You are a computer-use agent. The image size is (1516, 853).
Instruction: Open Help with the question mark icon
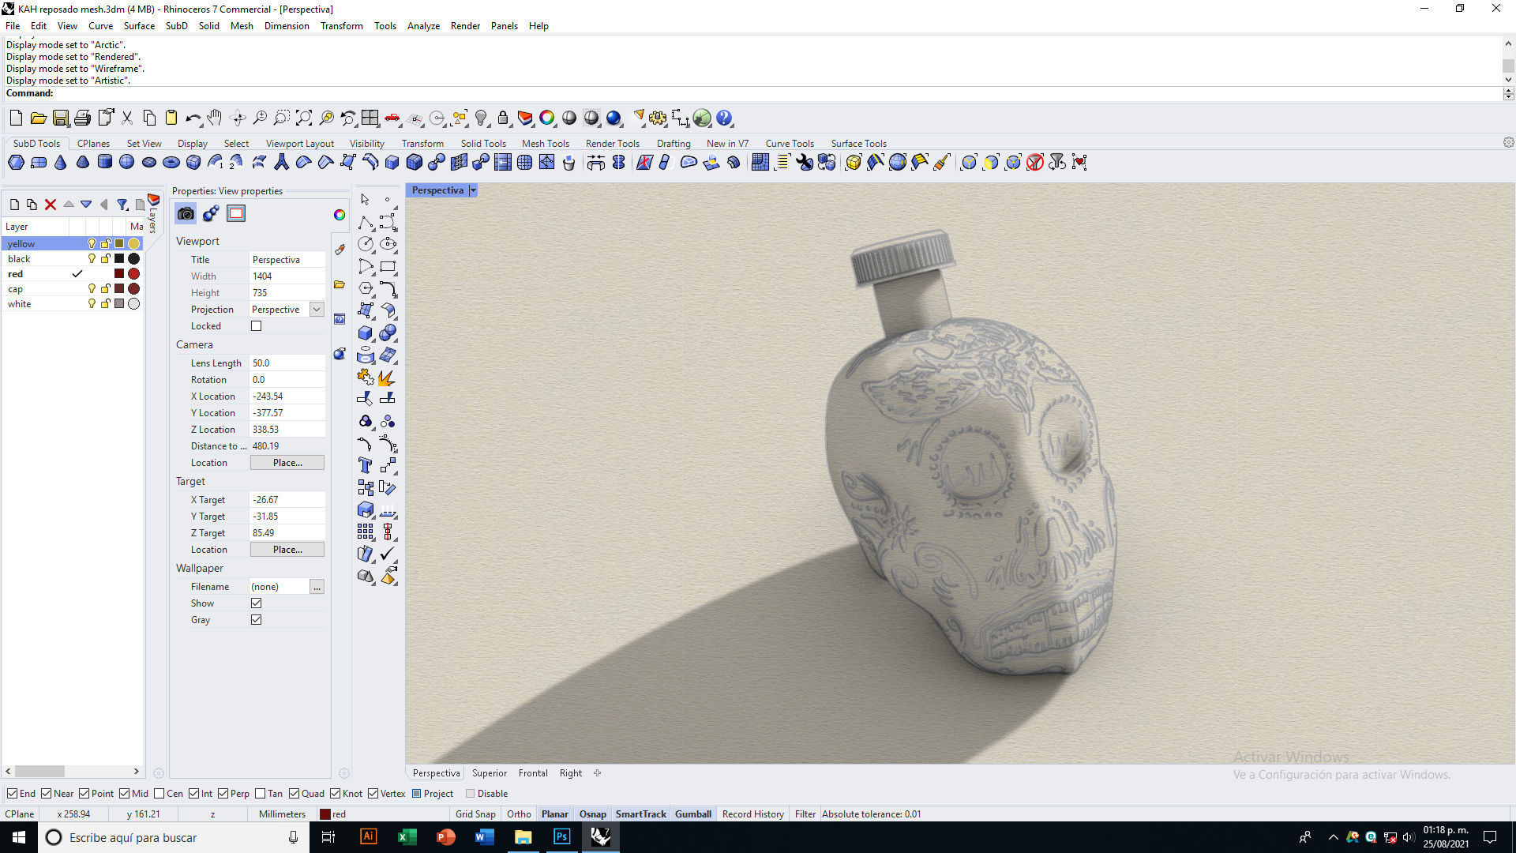click(x=724, y=118)
